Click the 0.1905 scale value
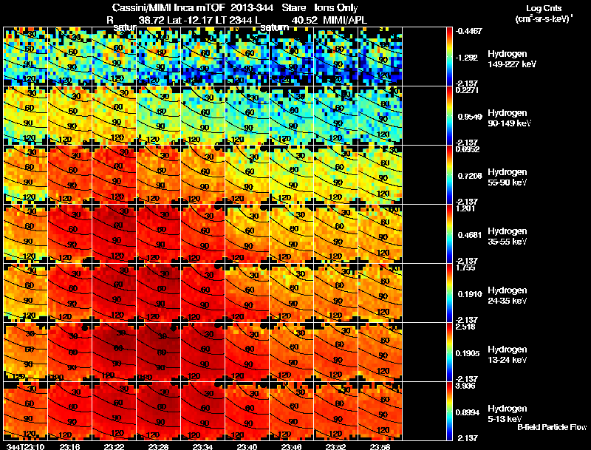591x450 pixels. pyautogui.click(x=468, y=353)
